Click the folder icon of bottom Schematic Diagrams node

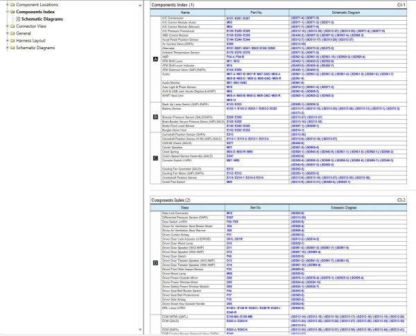coord(12,48)
